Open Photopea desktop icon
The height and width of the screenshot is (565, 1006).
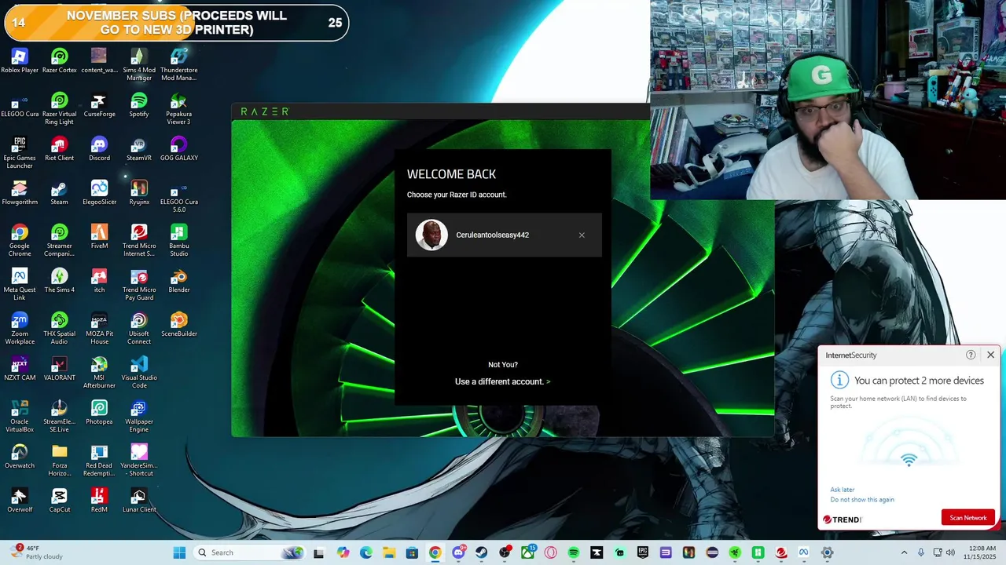(99, 412)
